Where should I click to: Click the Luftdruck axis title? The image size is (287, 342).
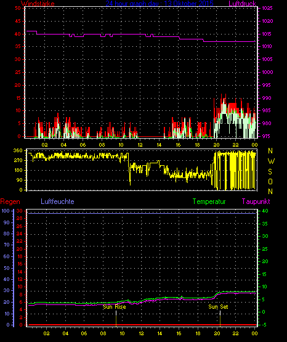[242, 4]
